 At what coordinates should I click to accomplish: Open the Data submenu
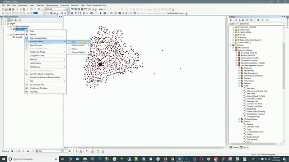(46, 81)
